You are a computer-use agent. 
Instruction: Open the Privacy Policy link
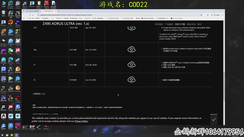coord(81,121)
